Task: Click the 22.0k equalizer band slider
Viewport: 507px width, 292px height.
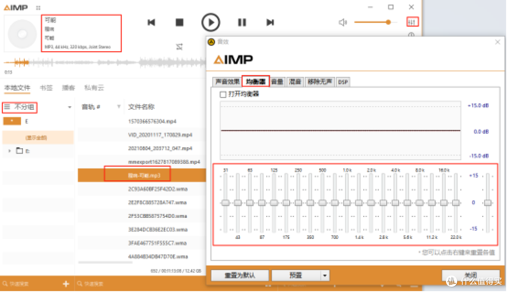Action: [x=456, y=203]
